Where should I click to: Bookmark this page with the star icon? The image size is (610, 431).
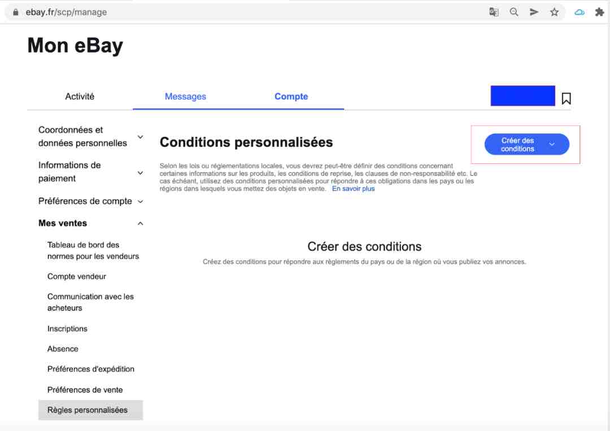point(555,12)
